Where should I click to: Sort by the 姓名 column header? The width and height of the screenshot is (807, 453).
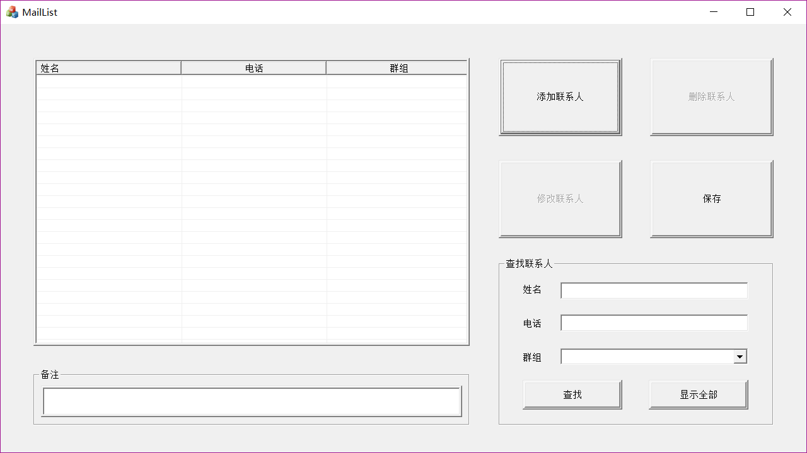108,68
